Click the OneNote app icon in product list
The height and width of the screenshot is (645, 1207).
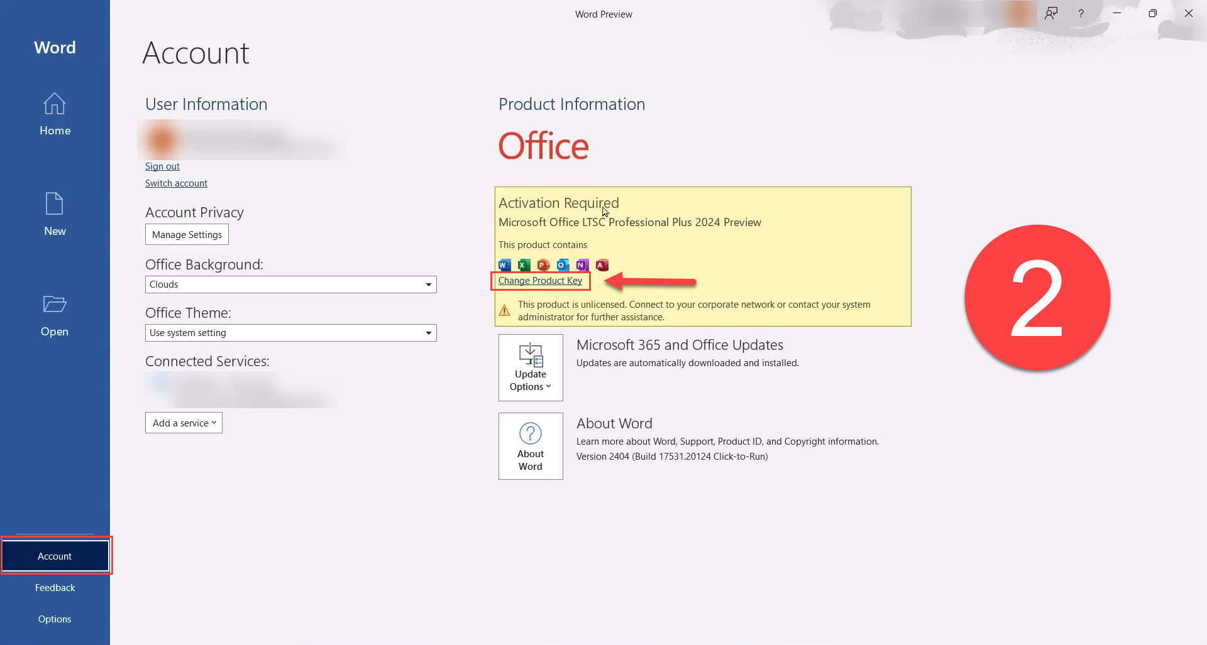point(583,264)
